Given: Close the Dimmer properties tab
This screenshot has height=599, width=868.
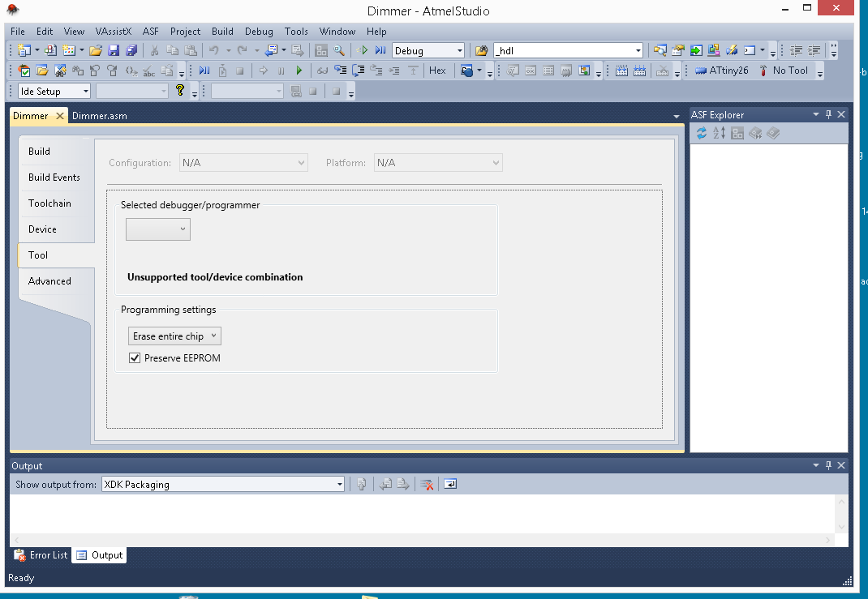Looking at the screenshot, I should click(x=60, y=116).
